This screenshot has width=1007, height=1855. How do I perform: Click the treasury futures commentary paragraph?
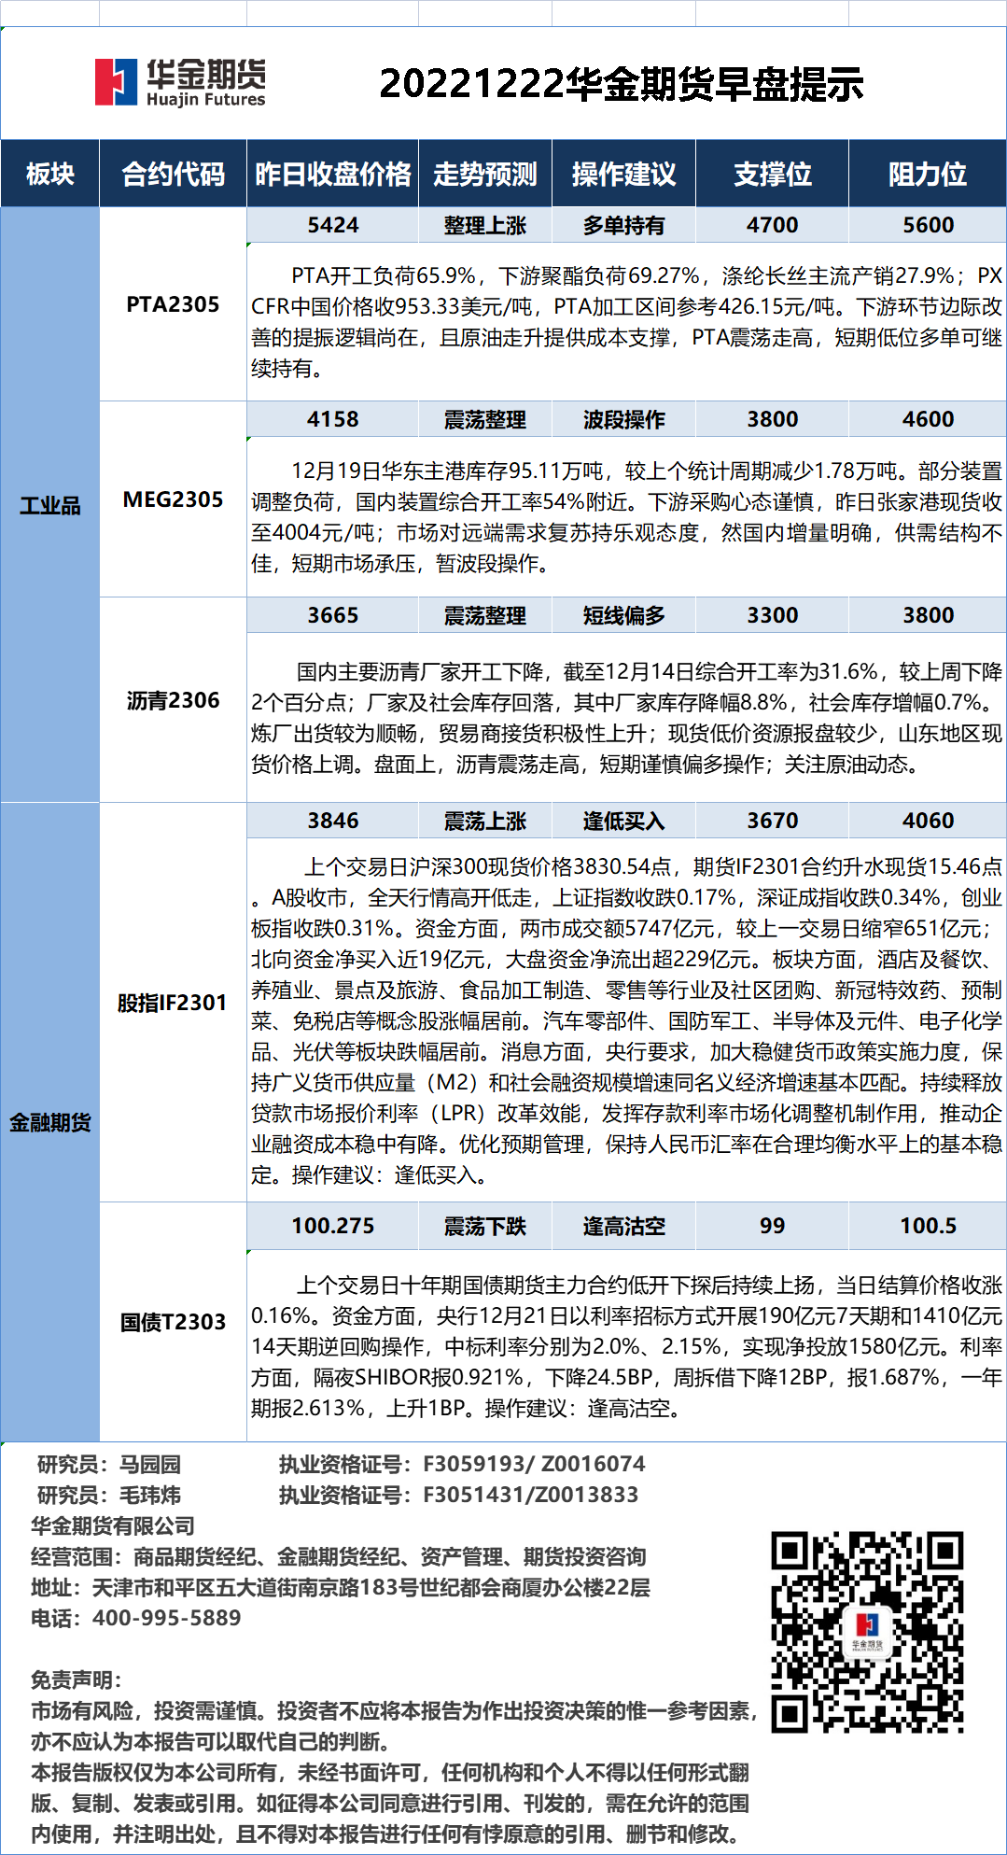(626, 1346)
